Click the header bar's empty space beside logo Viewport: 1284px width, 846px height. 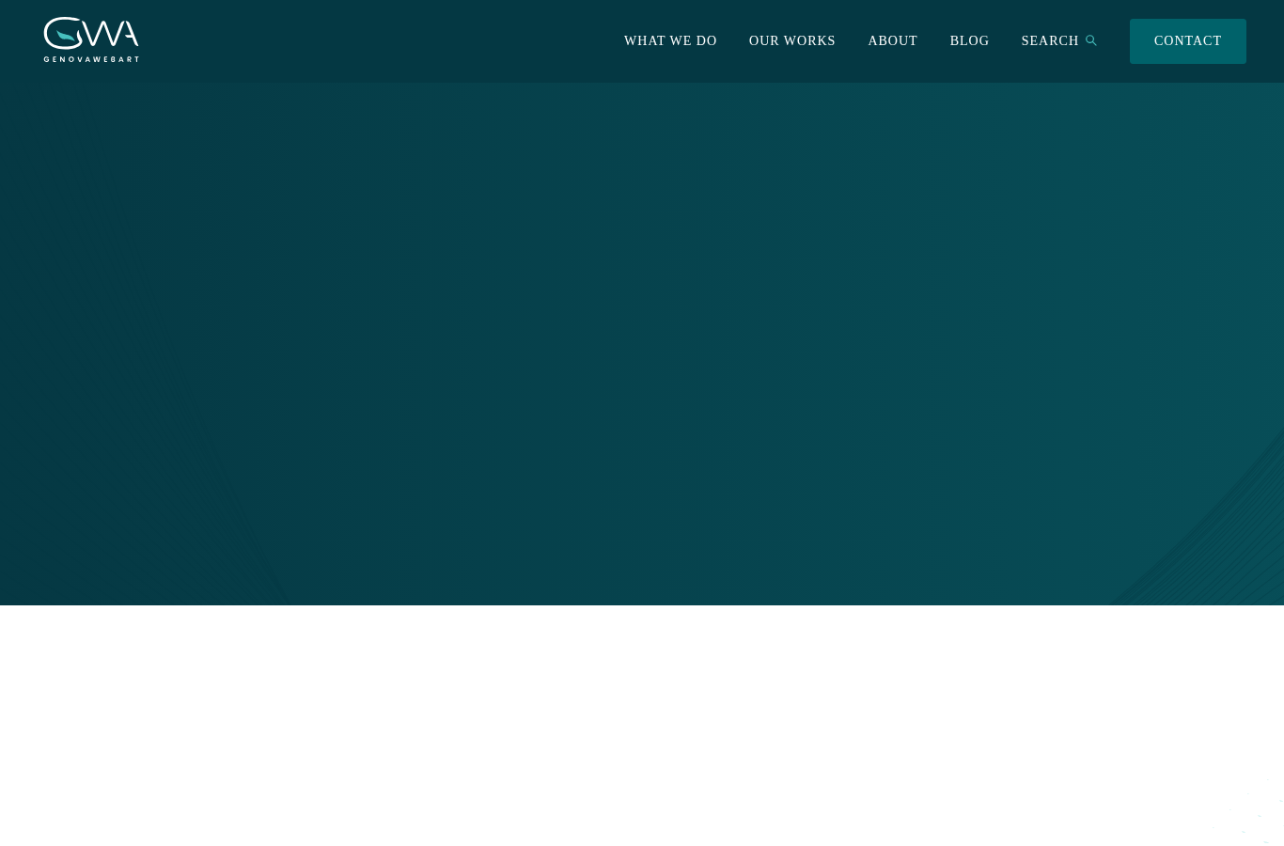(376, 41)
